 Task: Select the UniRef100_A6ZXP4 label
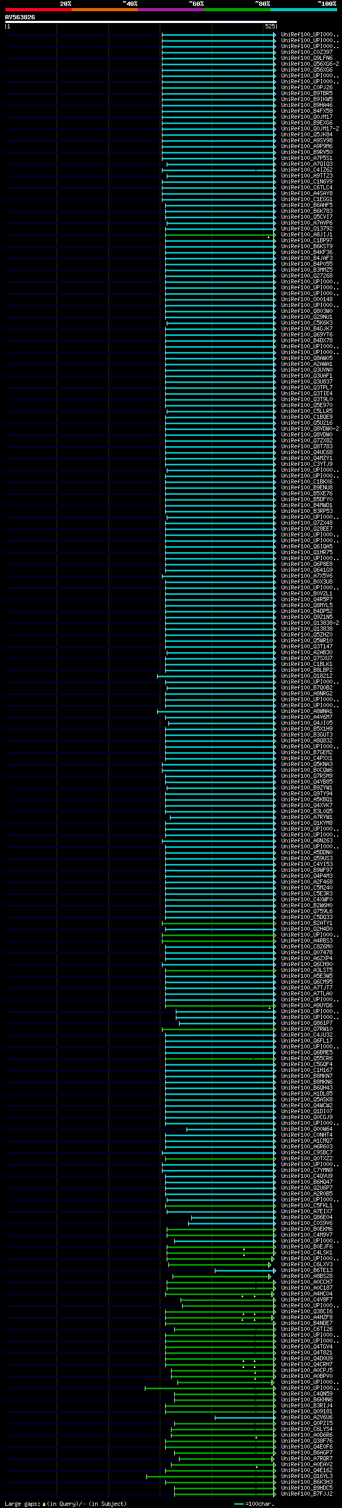[307, 958]
